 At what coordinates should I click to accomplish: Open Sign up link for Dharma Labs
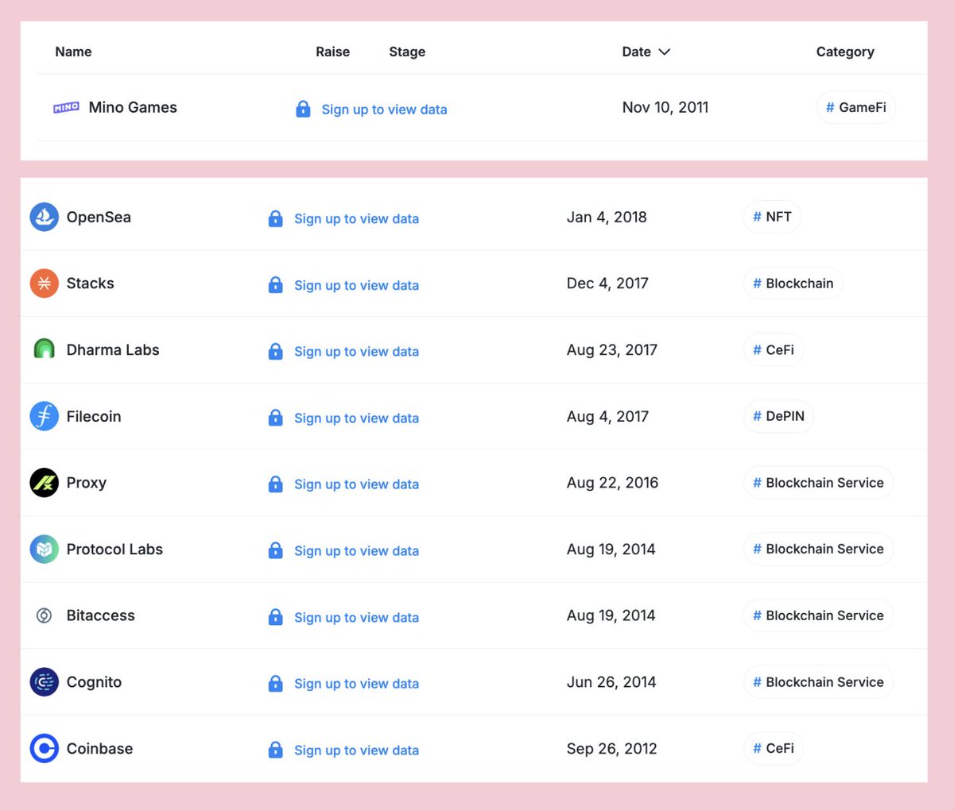point(356,352)
